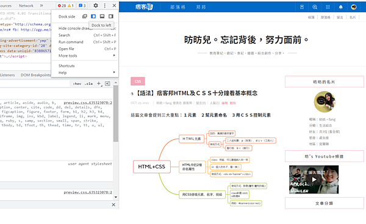Screen dimensions: 366x224
Task: Click the Pixnet logo in header
Action: (144, 7)
